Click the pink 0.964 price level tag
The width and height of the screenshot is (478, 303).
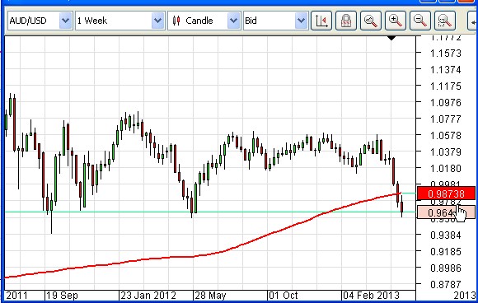pyautogui.click(x=446, y=212)
